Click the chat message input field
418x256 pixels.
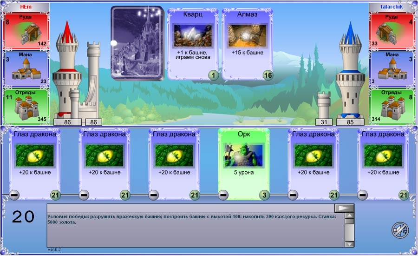tap(190, 208)
